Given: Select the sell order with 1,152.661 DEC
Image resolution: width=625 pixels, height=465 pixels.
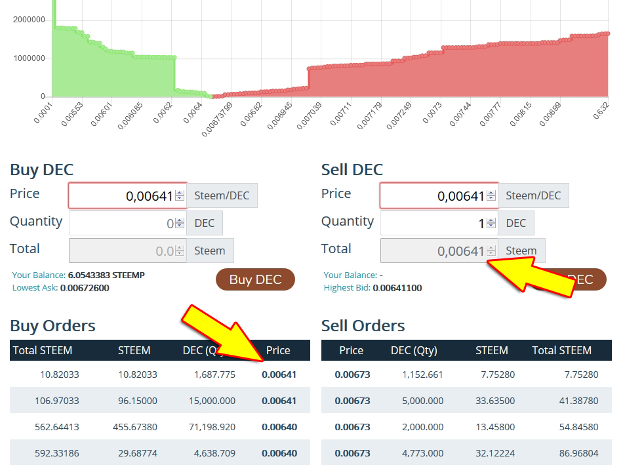Looking at the screenshot, I should point(466,374).
